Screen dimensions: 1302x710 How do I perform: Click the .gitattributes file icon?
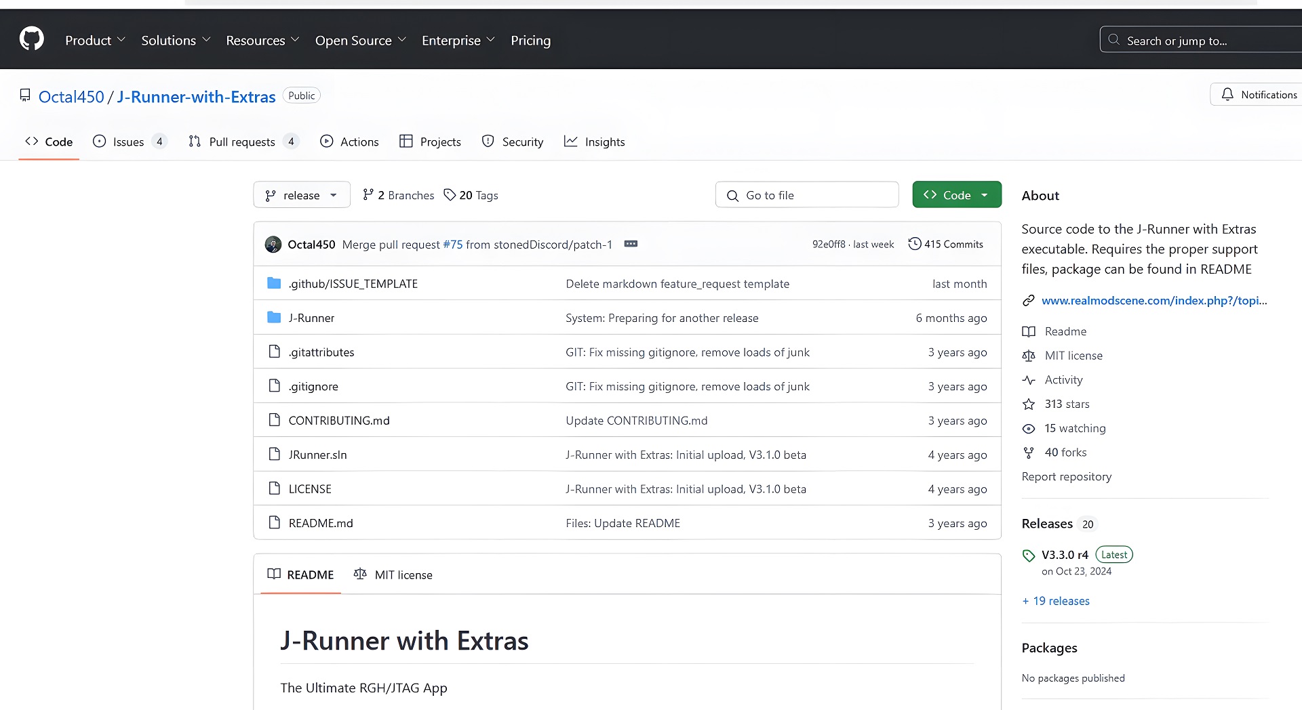274,352
